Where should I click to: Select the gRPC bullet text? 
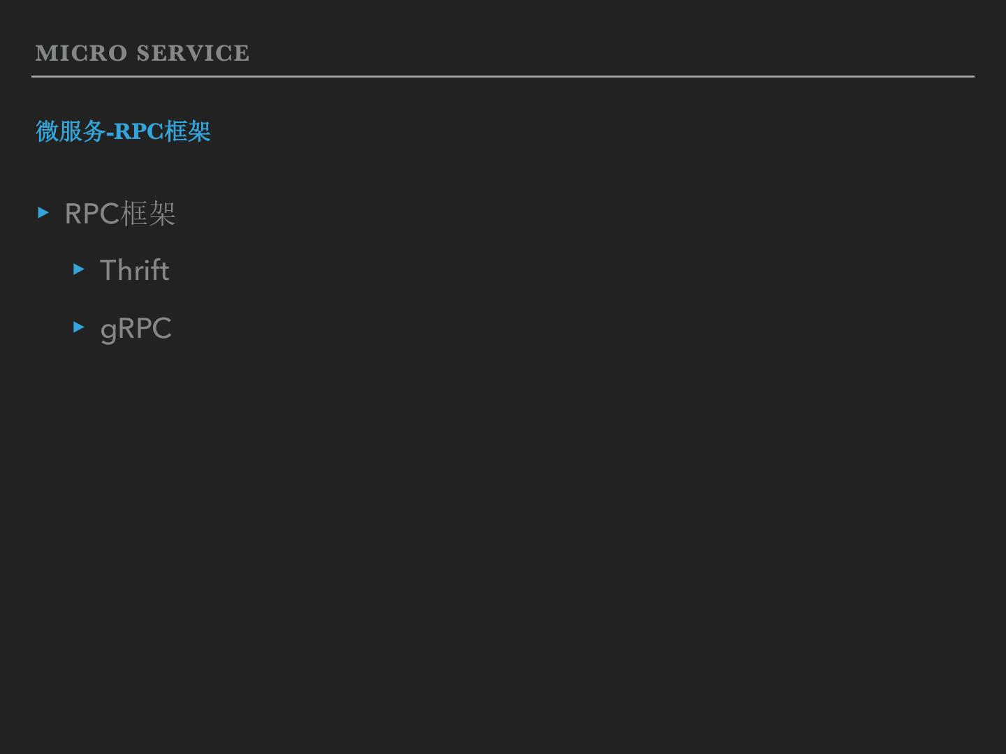pyautogui.click(x=136, y=329)
